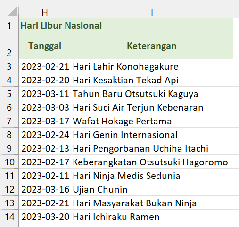Select row 1 header

point(9,25)
